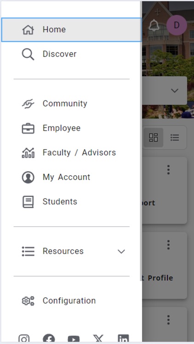Open the X (Twitter) icon
This screenshot has width=194, height=344.
tap(98, 338)
